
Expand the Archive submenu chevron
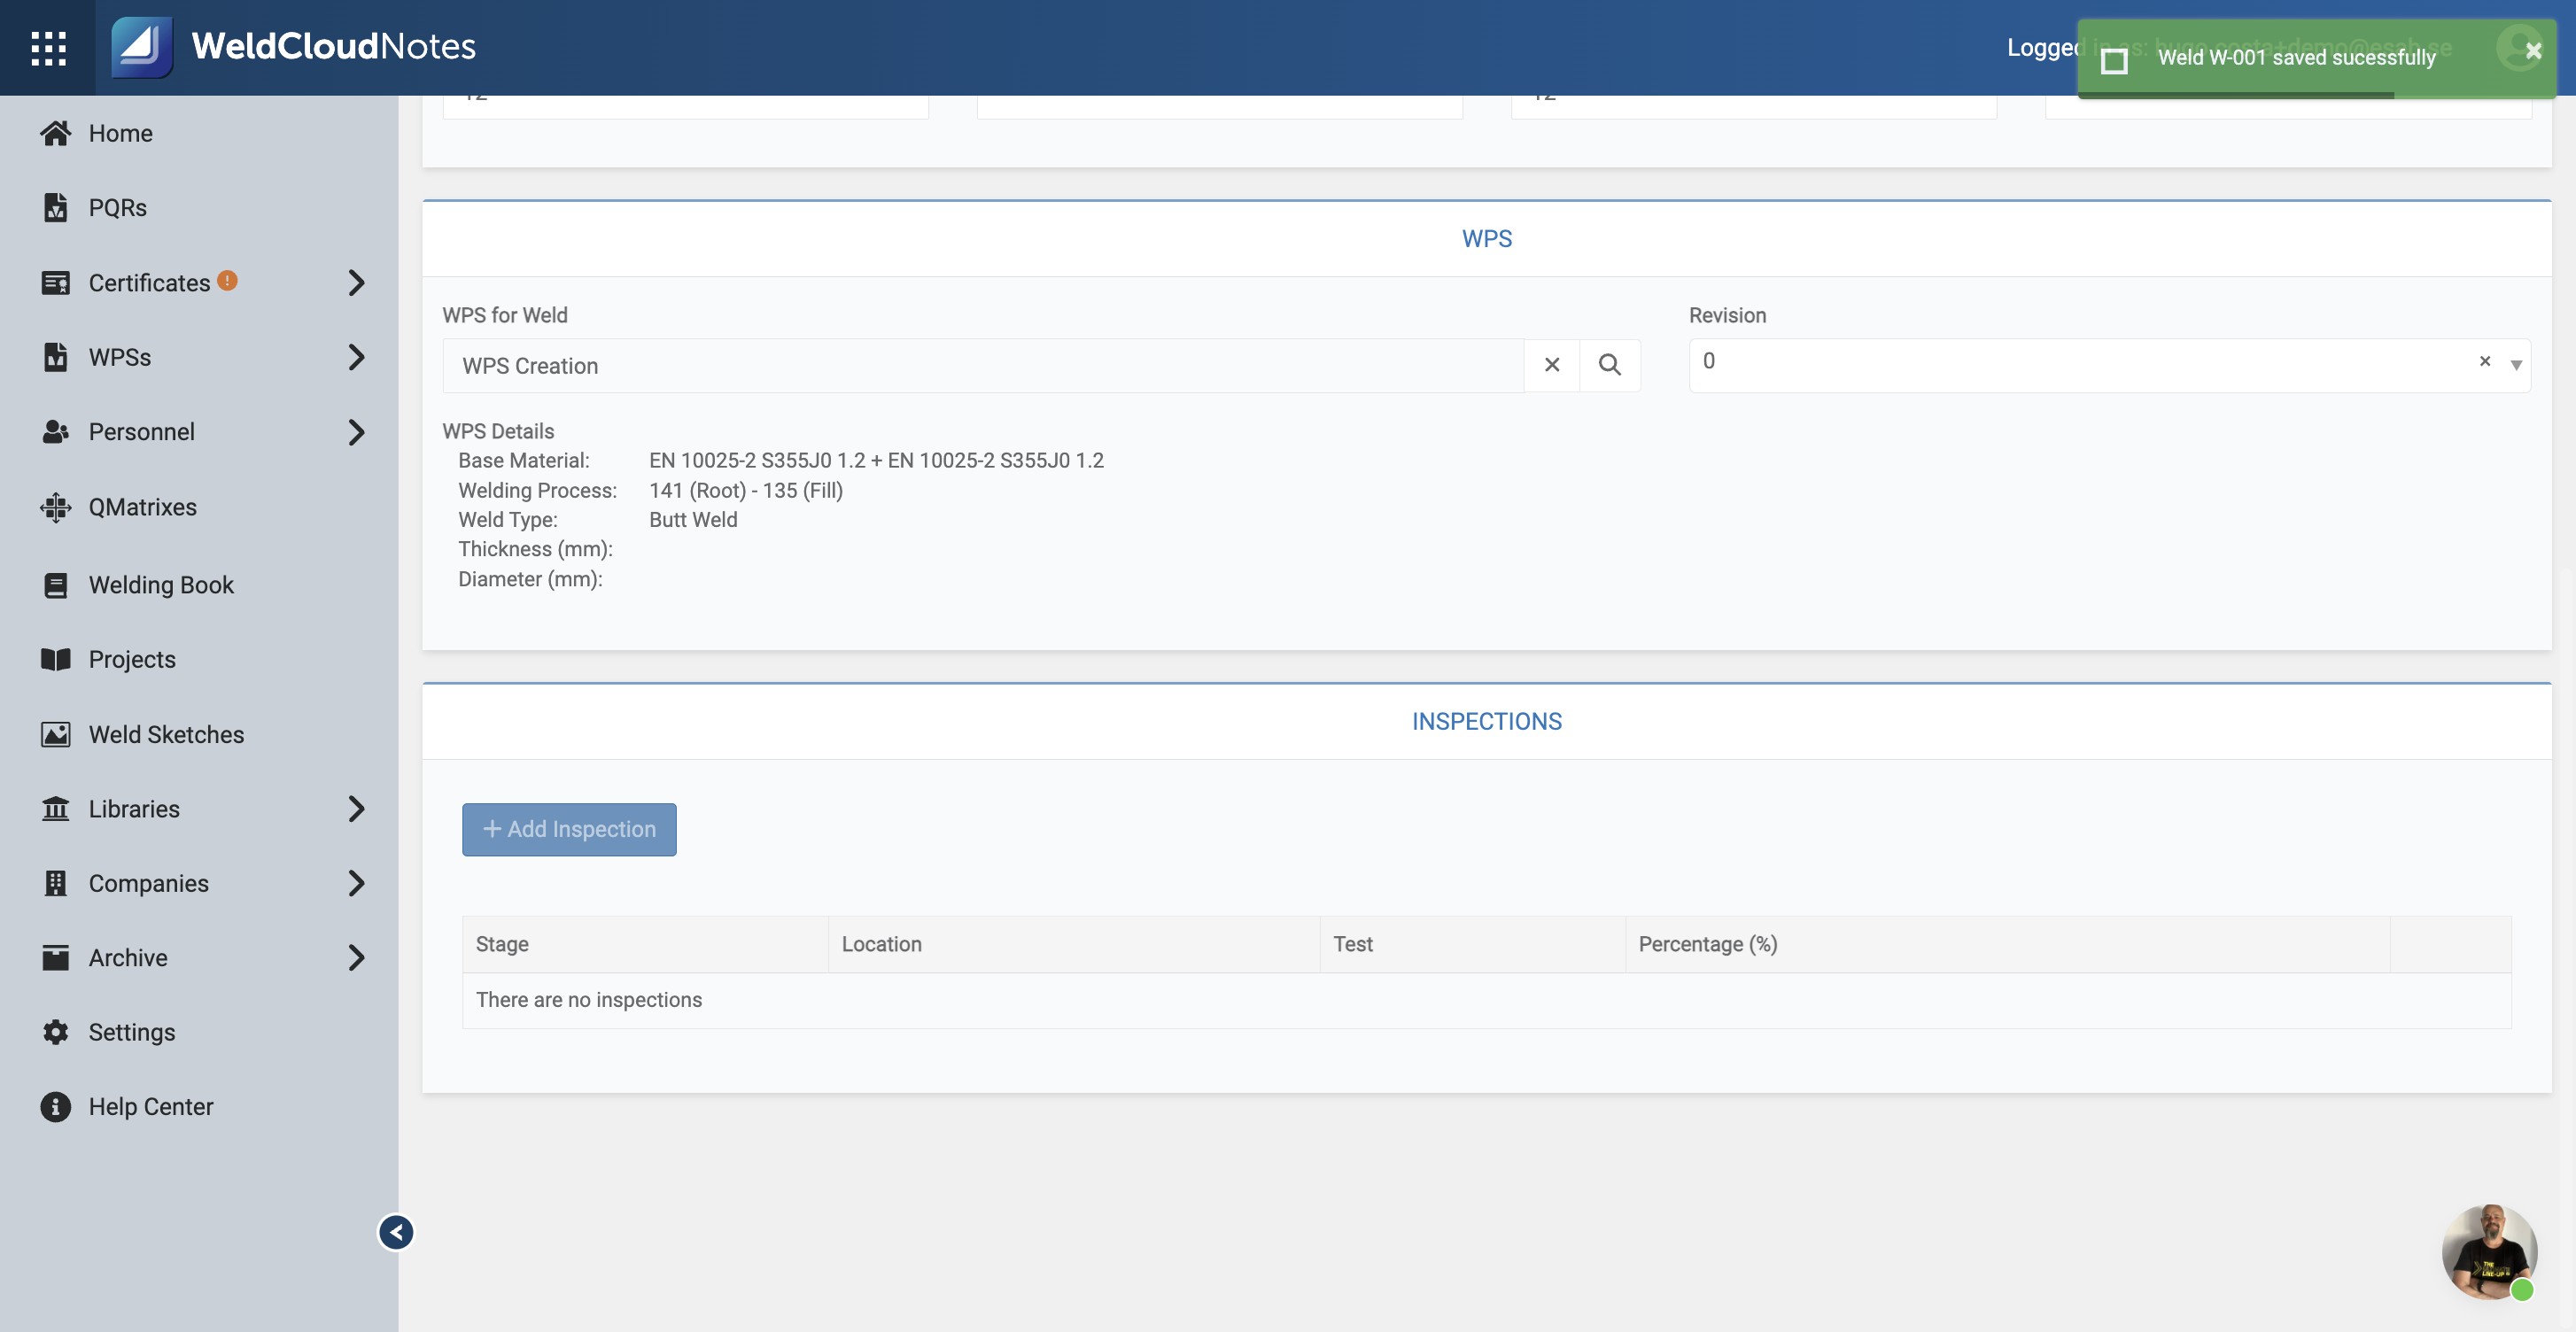[x=356, y=957]
